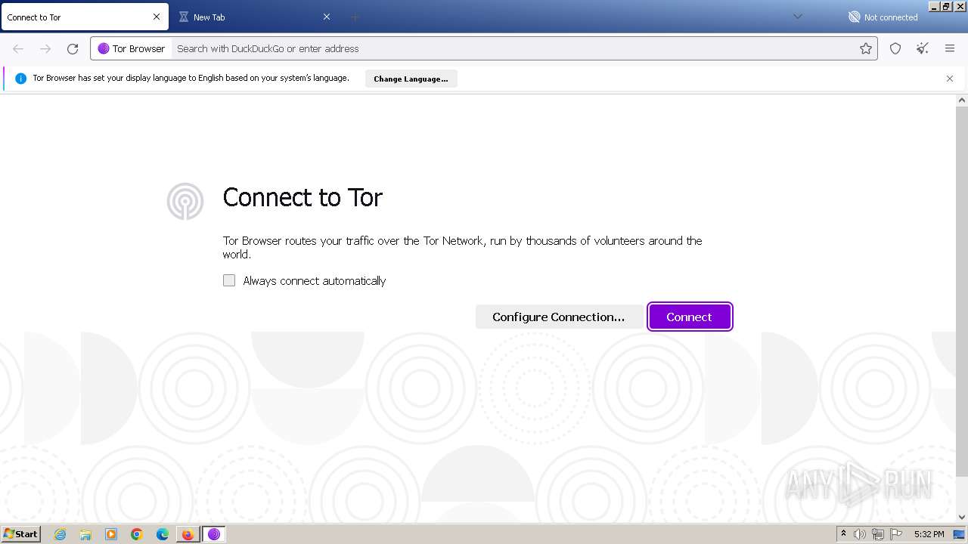Click the Connect to Tor heading
This screenshot has width=968, height=544.
[302, 197]
